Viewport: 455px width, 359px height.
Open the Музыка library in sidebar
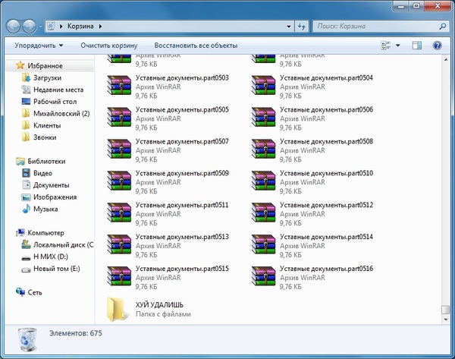[x=45, y=209]
